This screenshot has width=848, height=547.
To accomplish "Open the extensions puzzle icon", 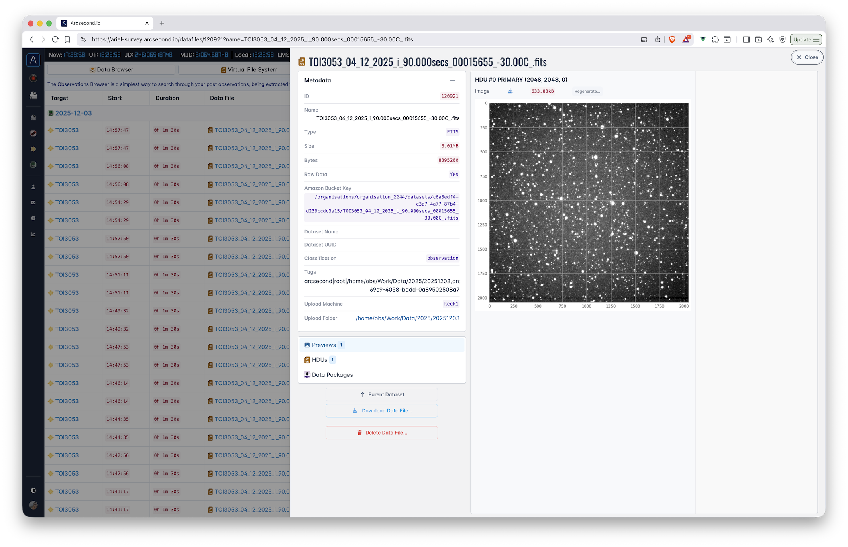I will [x=715, y=39].
